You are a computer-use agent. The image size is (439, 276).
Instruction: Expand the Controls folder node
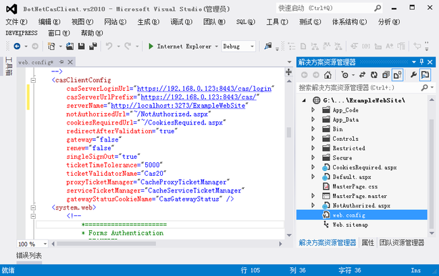click(x=313, y=139)
